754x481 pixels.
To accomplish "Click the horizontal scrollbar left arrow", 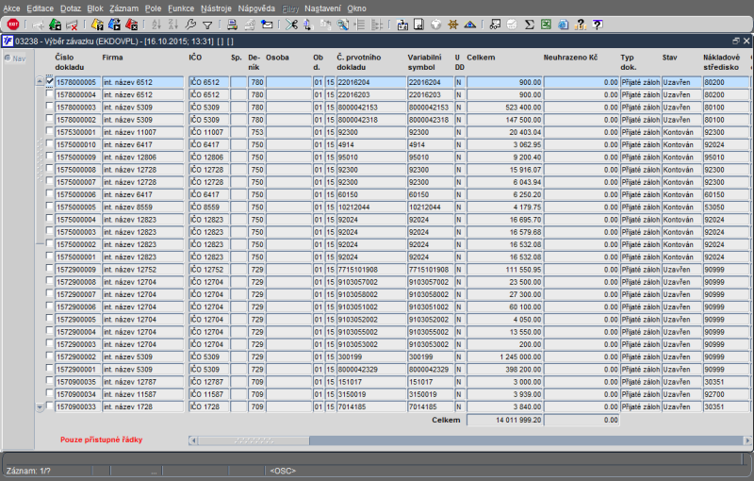I will 193,440.
